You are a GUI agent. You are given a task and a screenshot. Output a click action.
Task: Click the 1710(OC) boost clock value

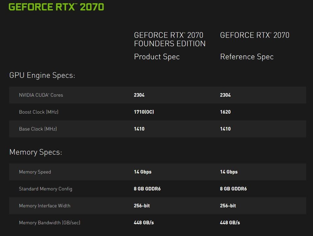point(144,112)
